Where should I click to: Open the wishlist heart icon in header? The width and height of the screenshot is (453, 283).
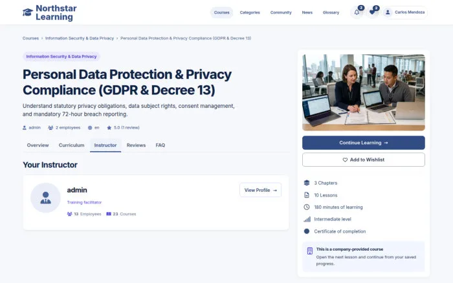(372, 12)
